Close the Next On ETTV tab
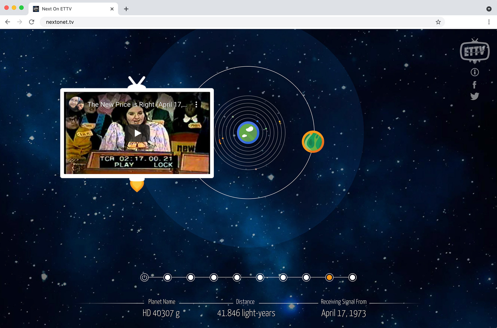 click(x=112, y=9)
